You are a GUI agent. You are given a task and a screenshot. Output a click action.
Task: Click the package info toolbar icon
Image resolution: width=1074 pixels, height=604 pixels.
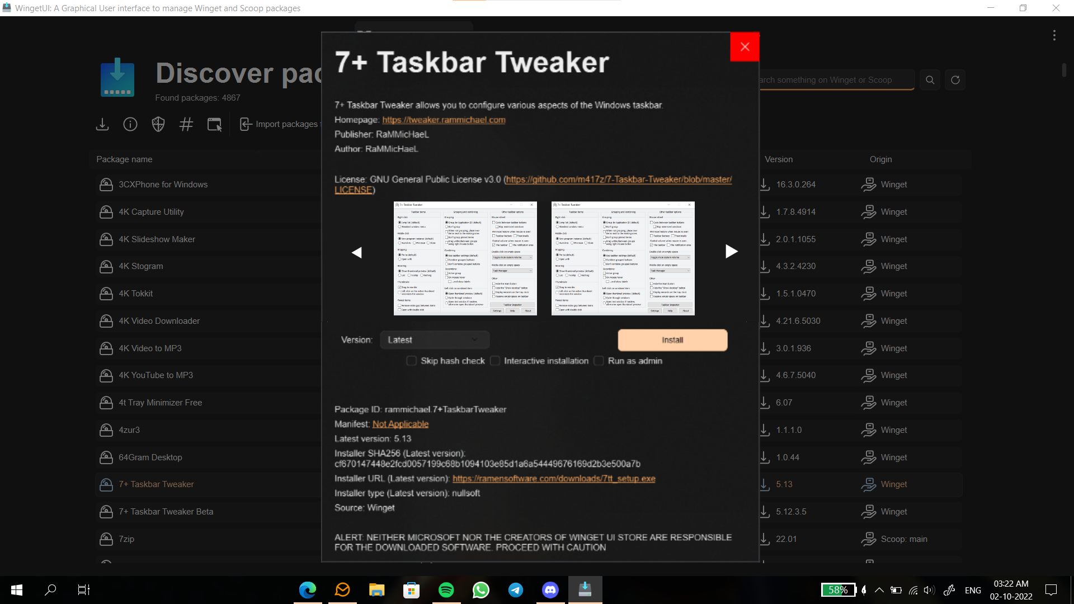[130, 124]
